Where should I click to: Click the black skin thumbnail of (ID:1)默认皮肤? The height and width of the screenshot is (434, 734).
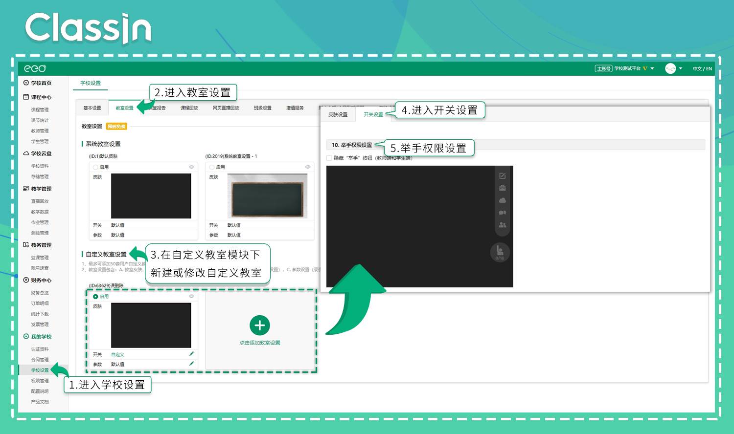[x=151, y=196]
